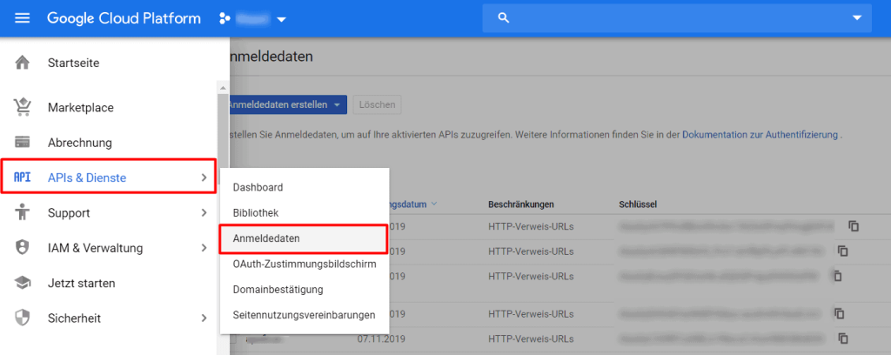Open IAM & Verwaltung entry
The width and height of the screenshot is (891, 355).
pyautogui.click(x=95, y=248)
